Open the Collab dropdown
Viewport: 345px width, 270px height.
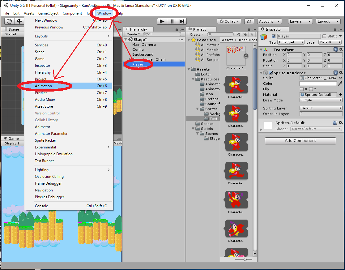point(229,21)
